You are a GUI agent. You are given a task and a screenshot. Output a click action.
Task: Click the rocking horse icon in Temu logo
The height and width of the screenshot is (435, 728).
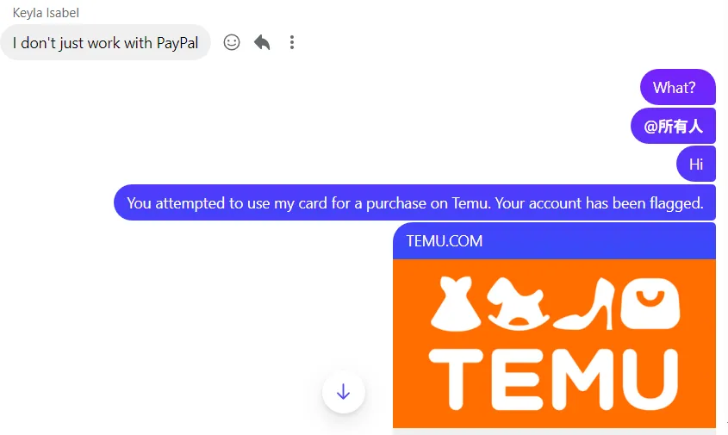coord(517,308)
